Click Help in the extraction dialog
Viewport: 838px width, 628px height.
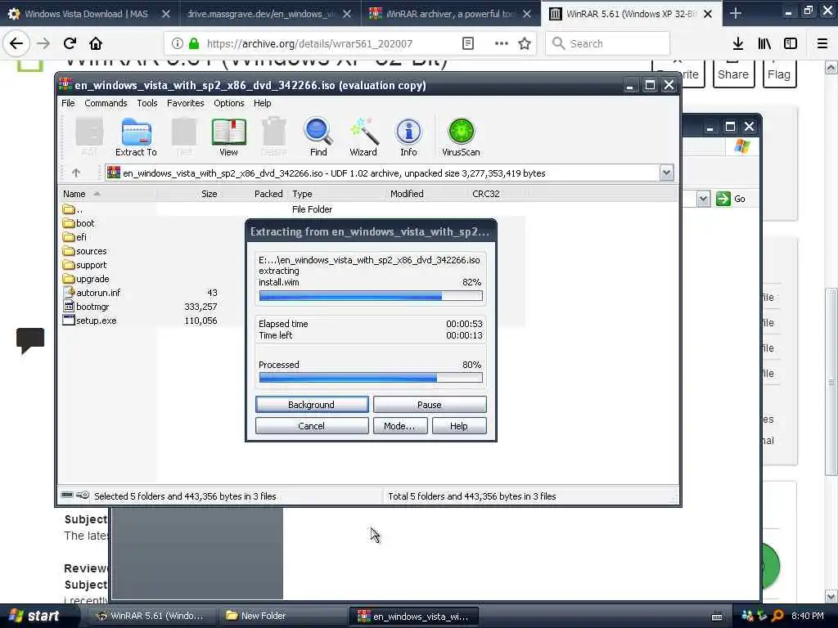point(459,425)
